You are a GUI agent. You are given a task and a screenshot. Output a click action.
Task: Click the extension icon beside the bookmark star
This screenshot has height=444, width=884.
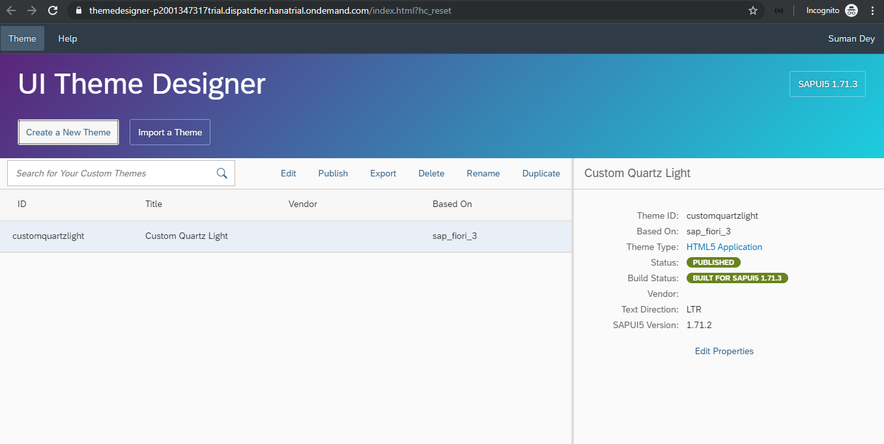click(778, 10)
